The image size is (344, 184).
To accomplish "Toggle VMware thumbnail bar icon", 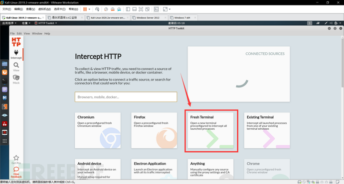I will pos(135,9).
